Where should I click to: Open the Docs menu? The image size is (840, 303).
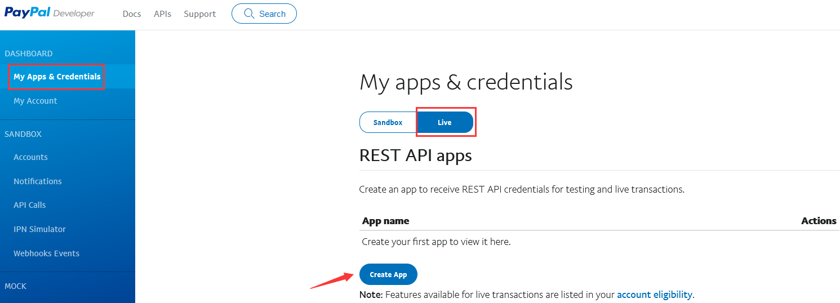click(132, 14)
